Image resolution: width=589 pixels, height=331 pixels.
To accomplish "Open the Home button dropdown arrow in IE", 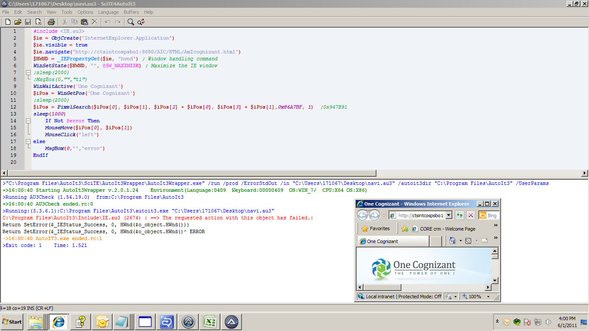I will [x=460, y=241].
